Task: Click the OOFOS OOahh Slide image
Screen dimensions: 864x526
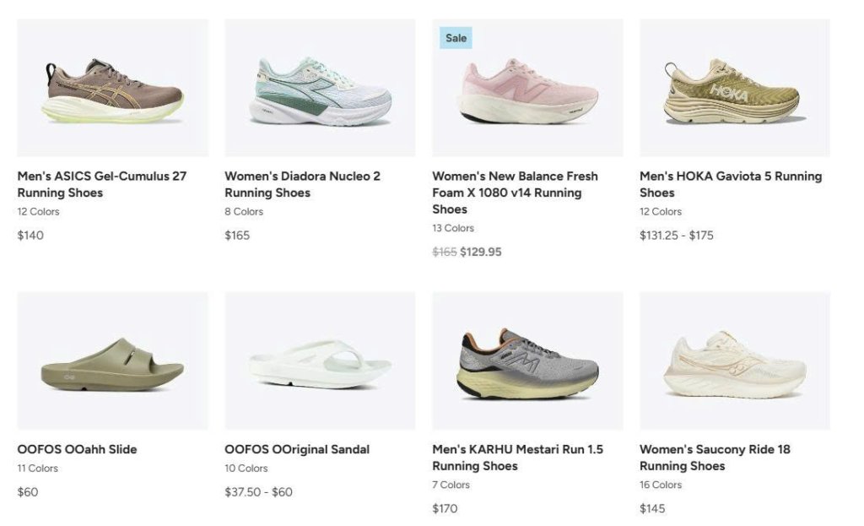Action: (x=112, y=361)
